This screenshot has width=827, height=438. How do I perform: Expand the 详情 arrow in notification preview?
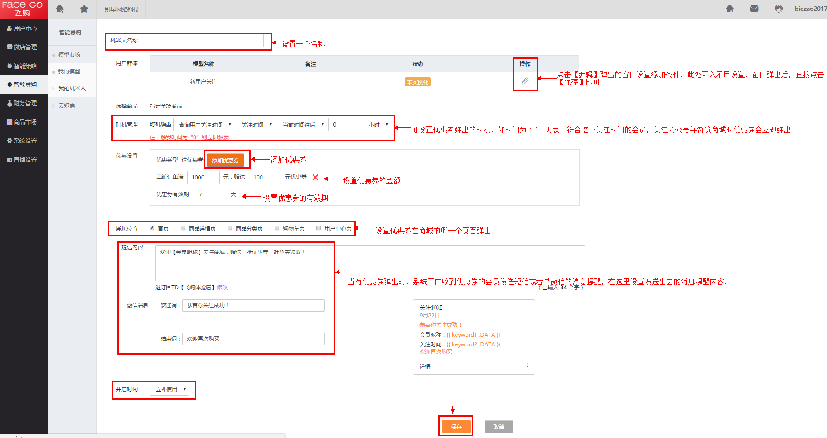[x=528, y=365]
